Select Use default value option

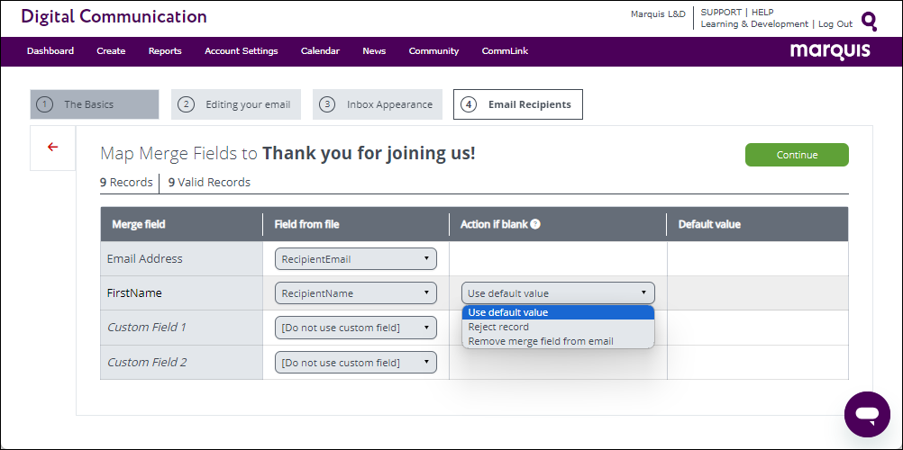[508, 312]
